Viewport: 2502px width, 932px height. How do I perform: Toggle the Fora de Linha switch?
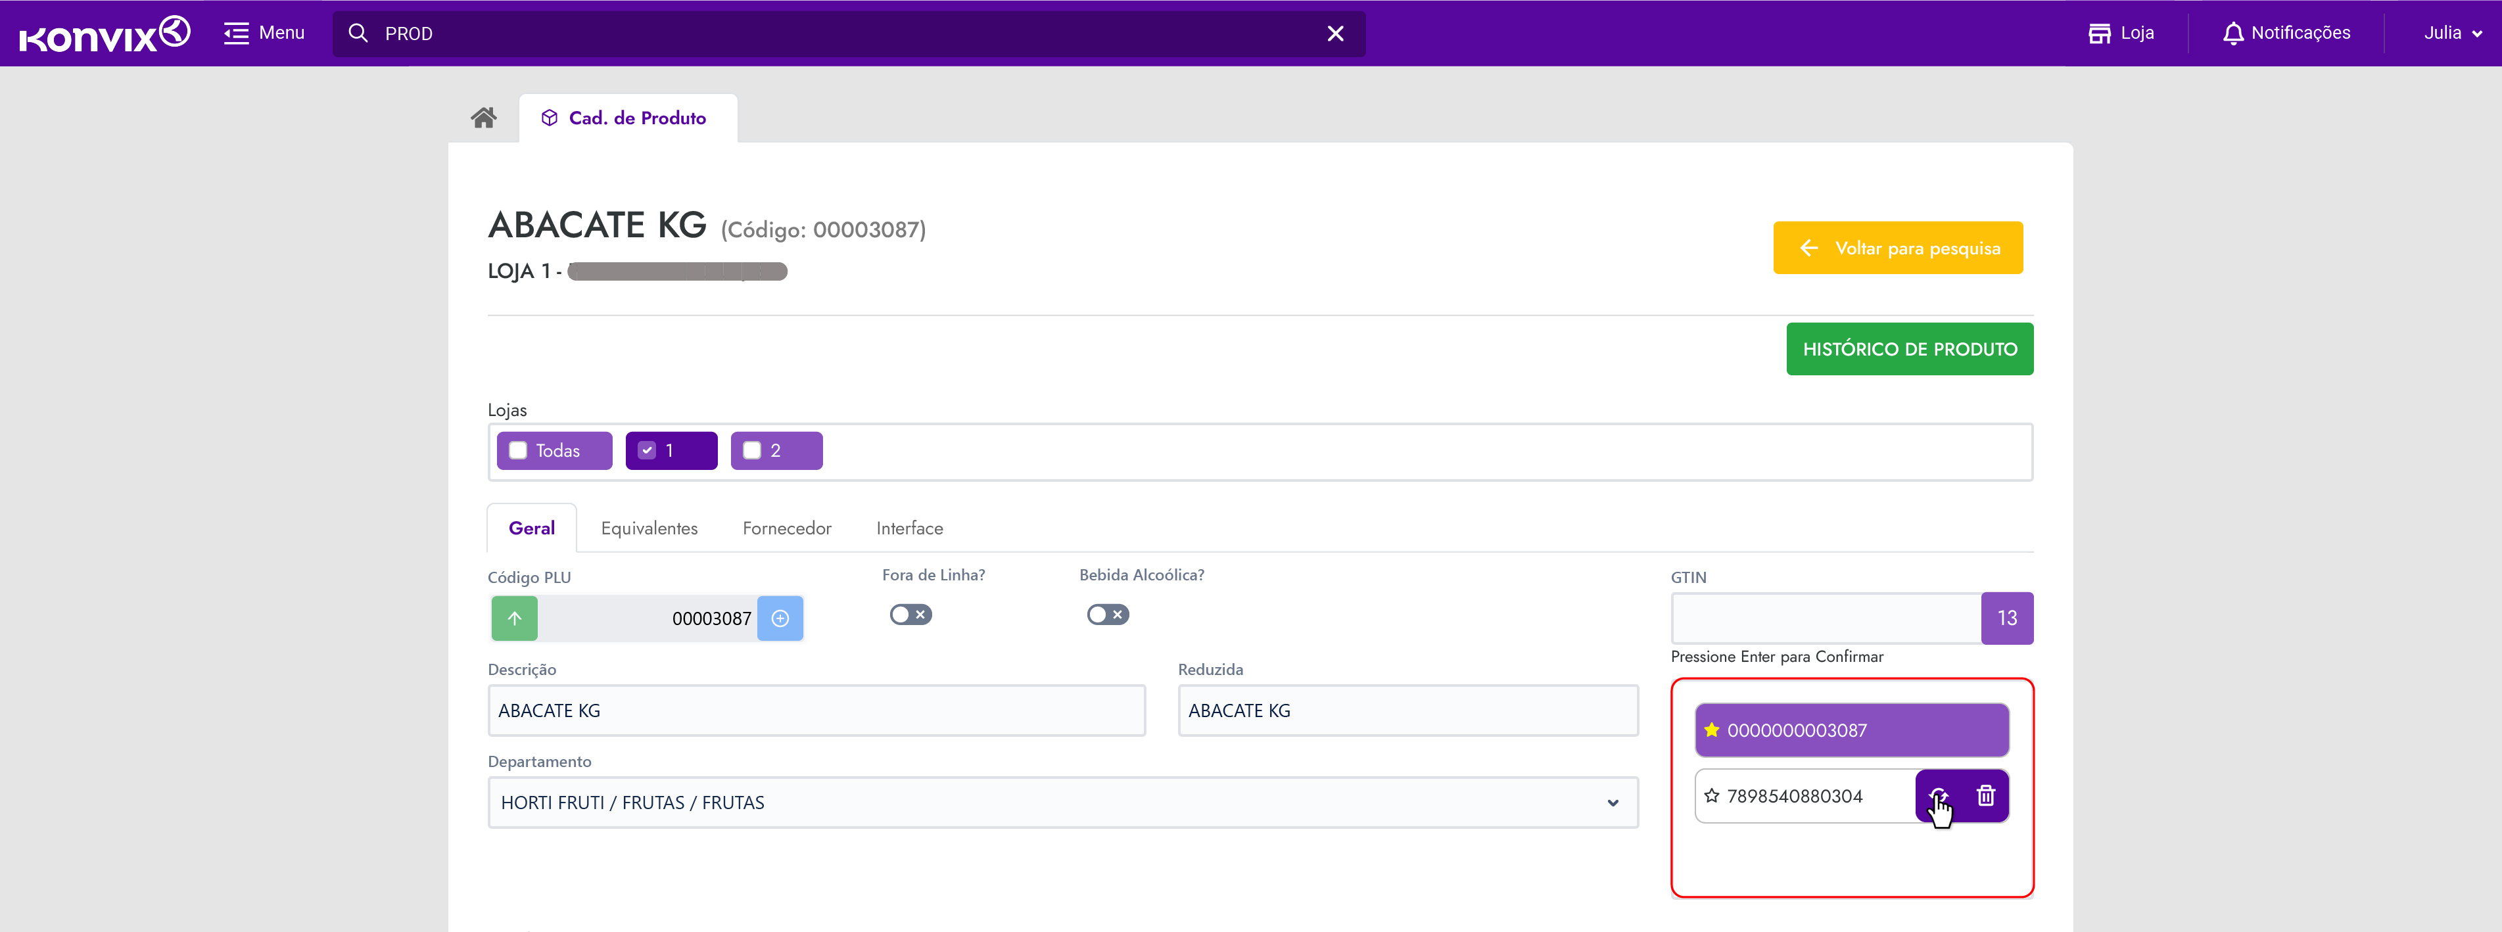[910, 615]
